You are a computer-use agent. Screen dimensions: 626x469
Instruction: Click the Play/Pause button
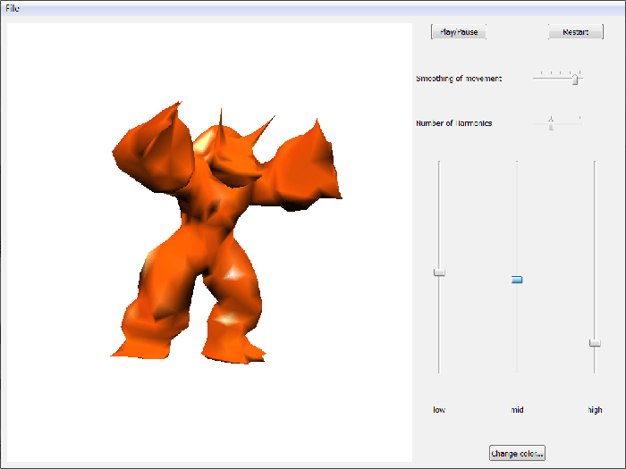pos(458,32)
